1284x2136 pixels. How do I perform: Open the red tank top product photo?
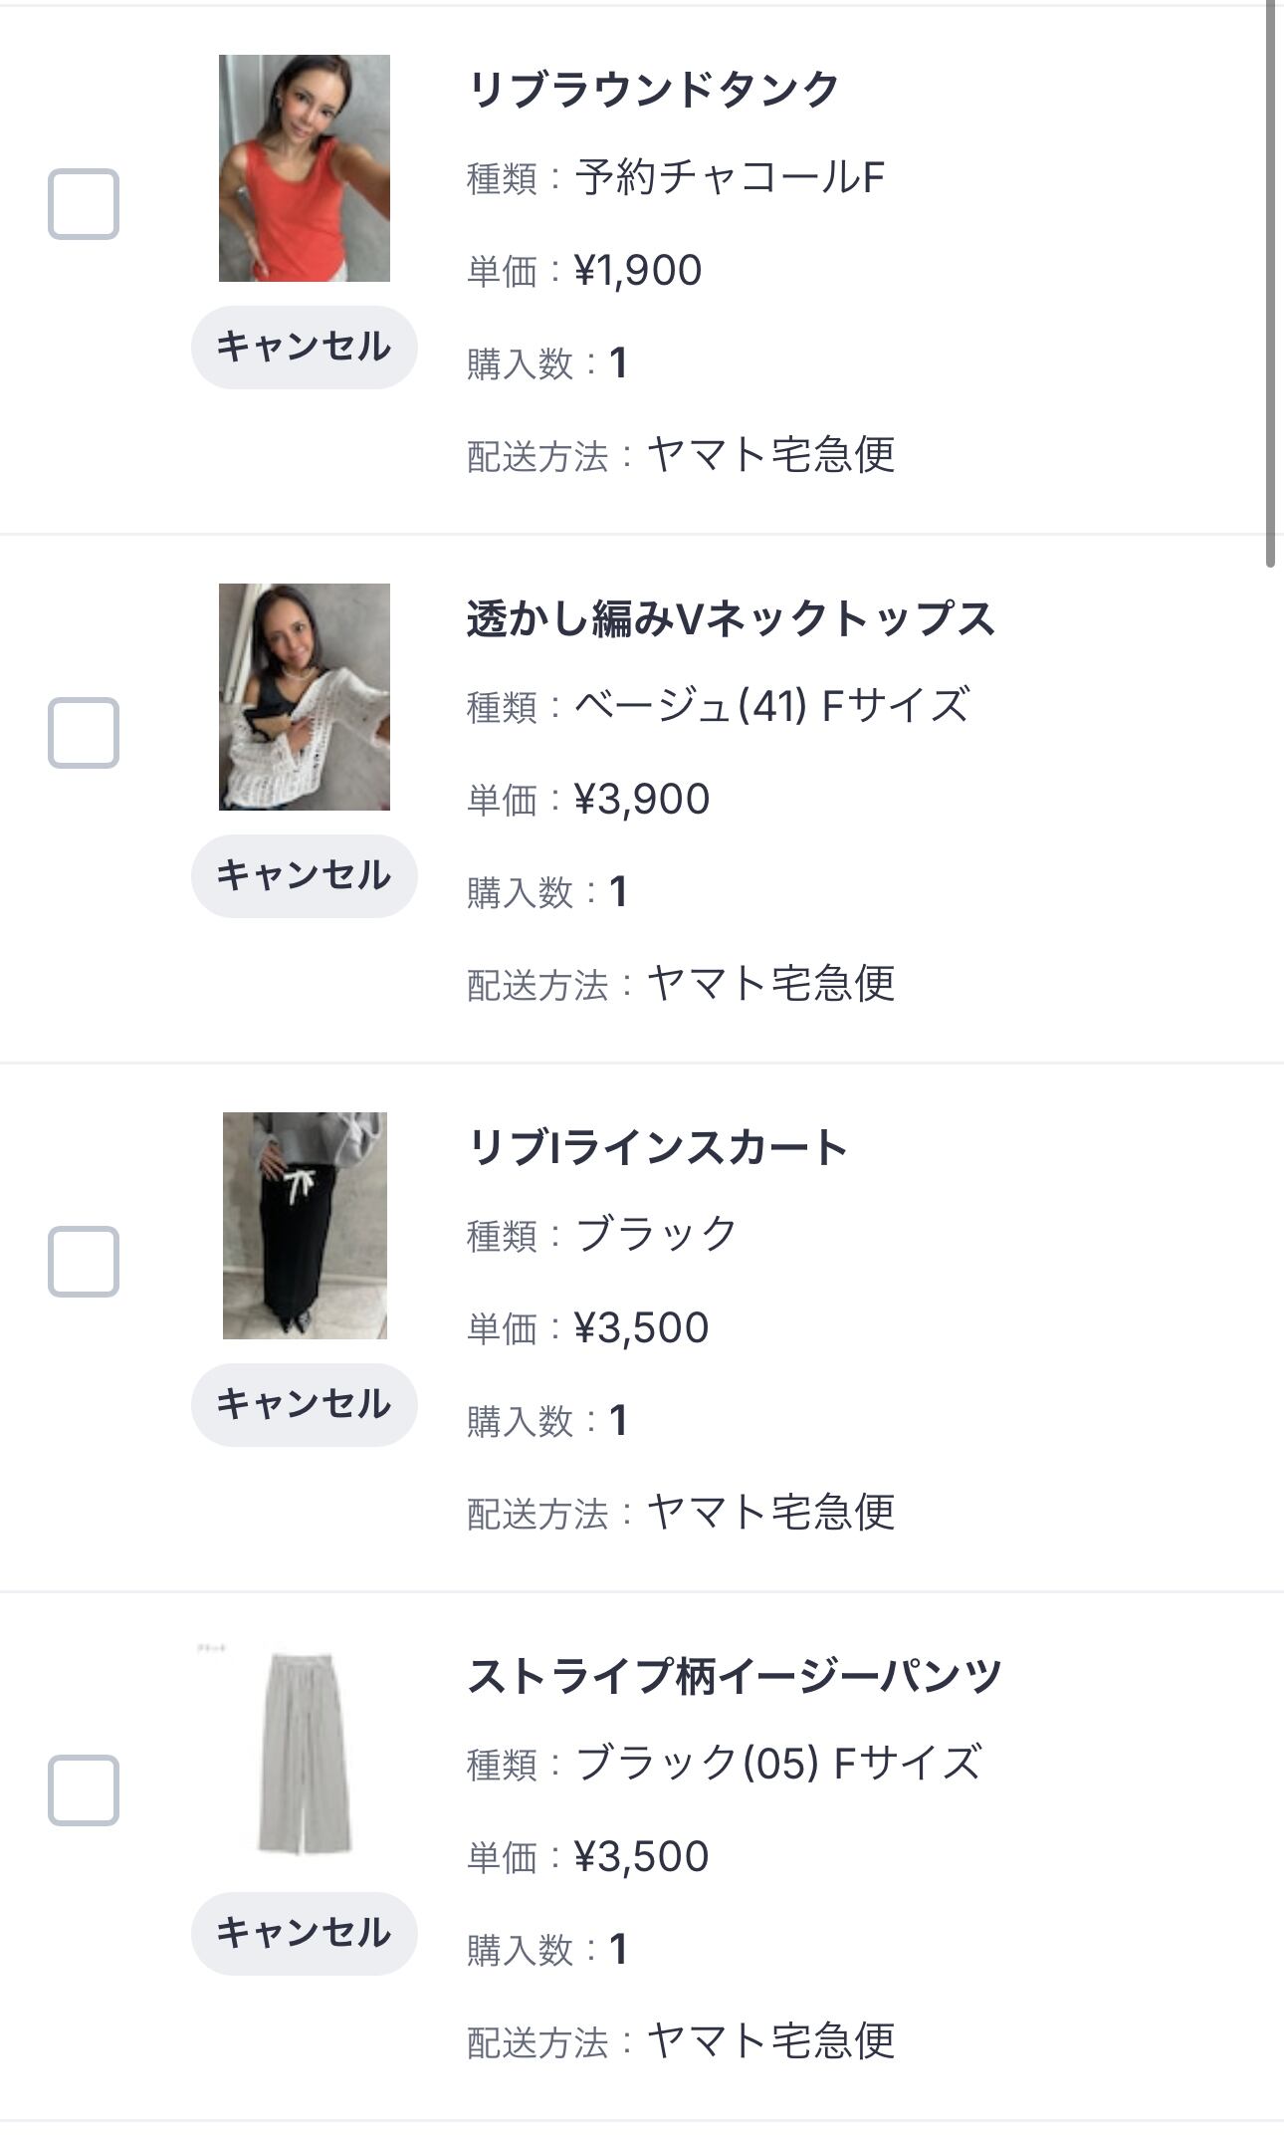pyautogui.click(x=305, y=168)
